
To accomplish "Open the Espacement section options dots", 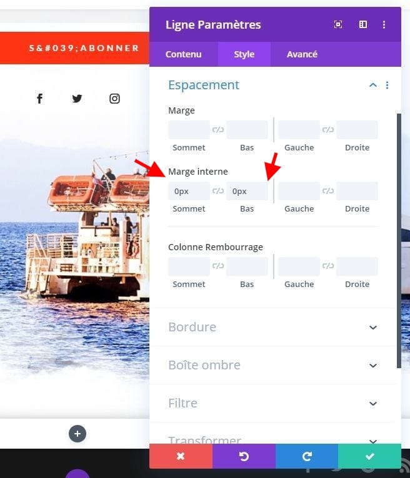I will click(x=387, y=85).
